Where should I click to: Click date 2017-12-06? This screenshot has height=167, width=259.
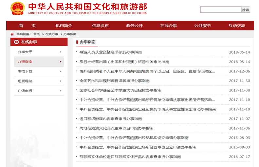coord(239,71)
